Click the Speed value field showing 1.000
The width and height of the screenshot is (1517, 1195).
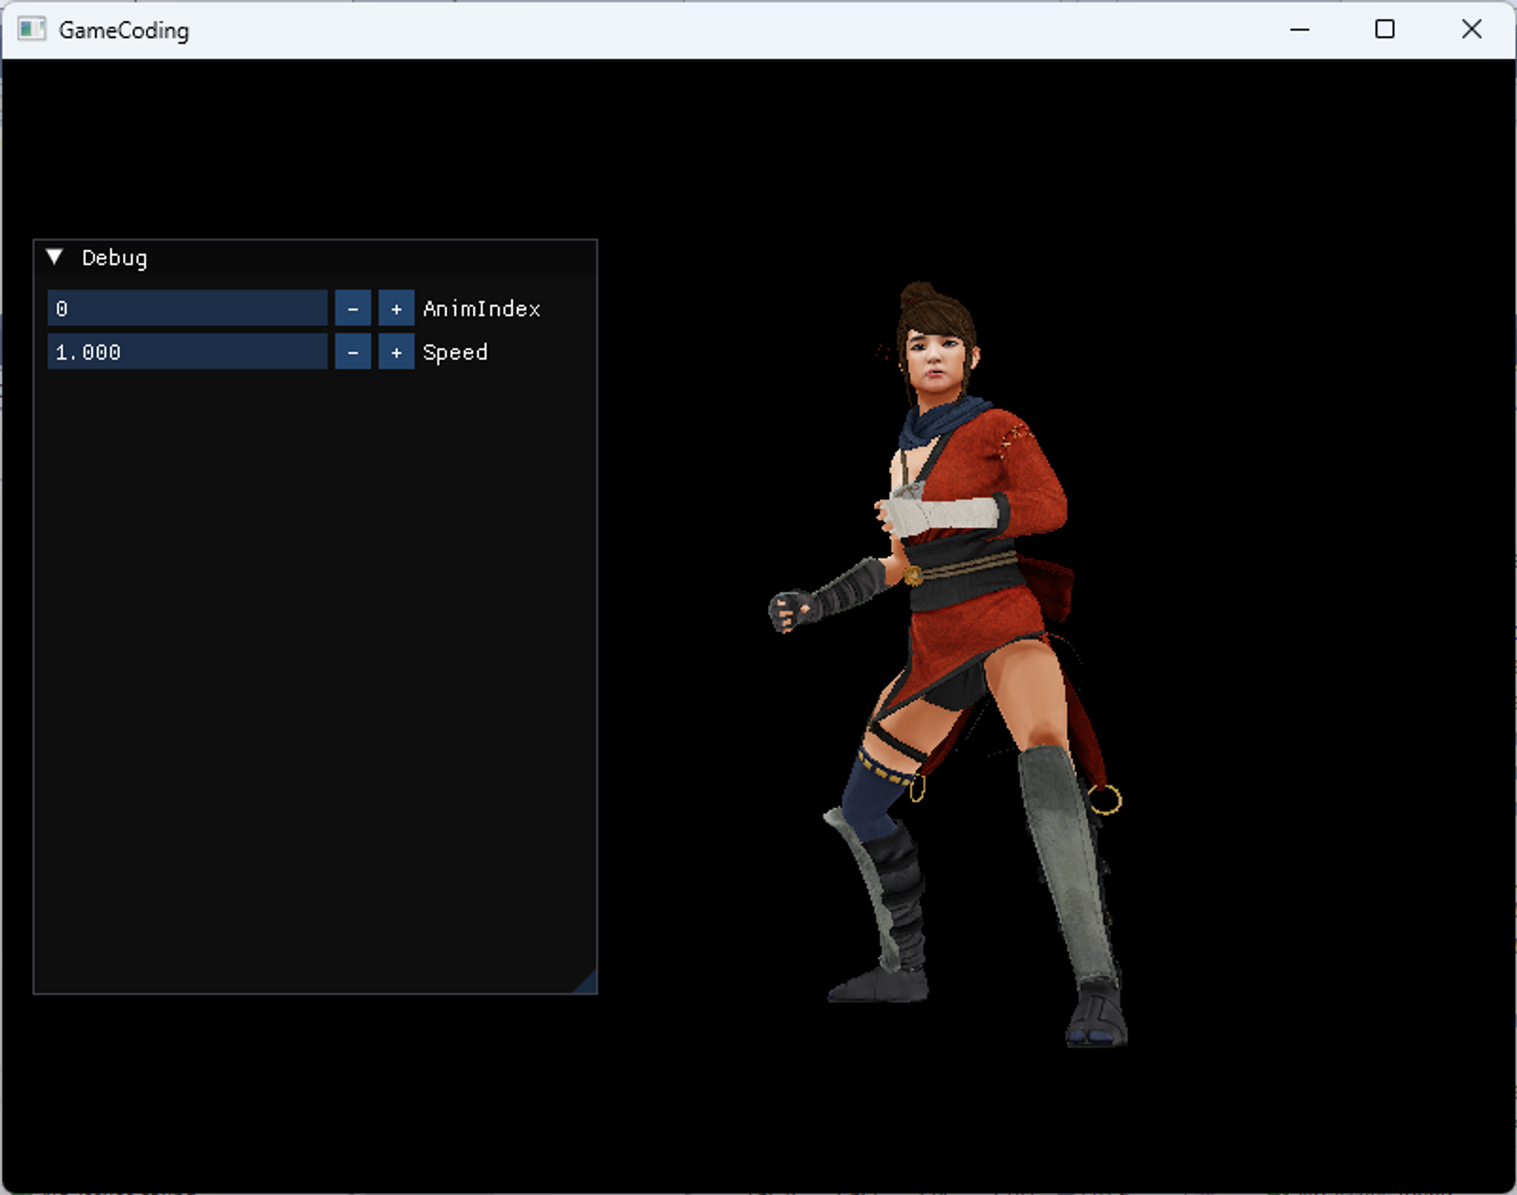tap(187, 353)
